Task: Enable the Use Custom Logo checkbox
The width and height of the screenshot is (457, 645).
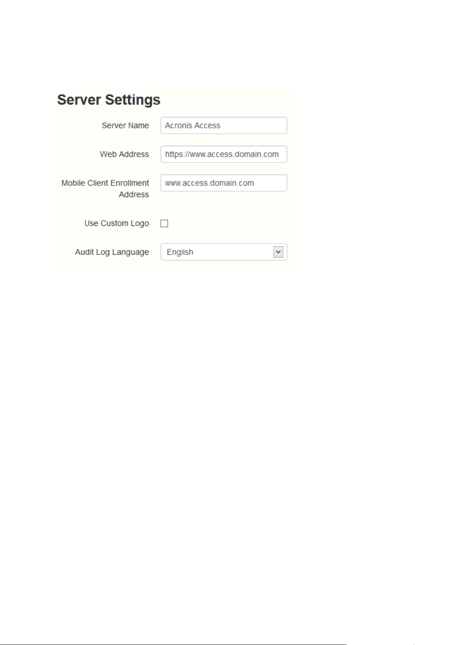Action: click(164, 223)
